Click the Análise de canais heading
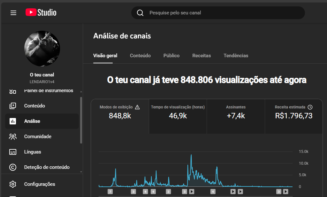The height and width of the screenshot is (197, 327). coord(122,36)
